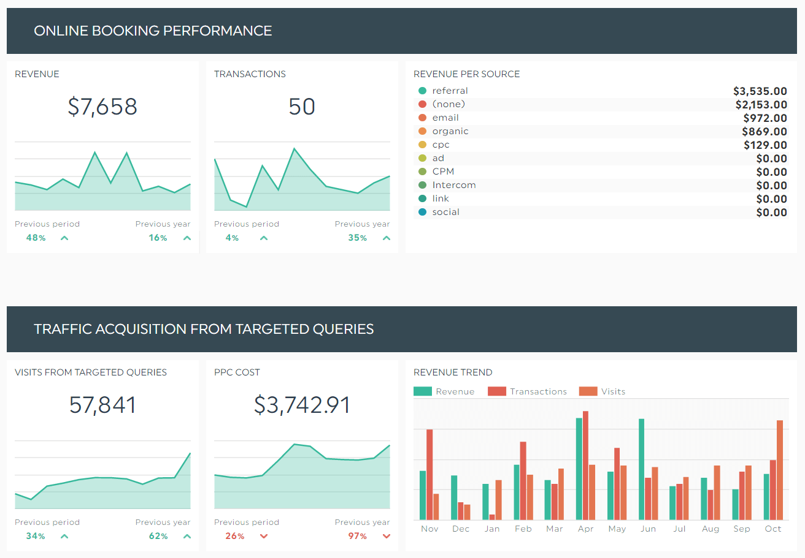Click the up chevron under Transactions previous year
Viewport: 805px width, 558px height.
pos(387,238)
